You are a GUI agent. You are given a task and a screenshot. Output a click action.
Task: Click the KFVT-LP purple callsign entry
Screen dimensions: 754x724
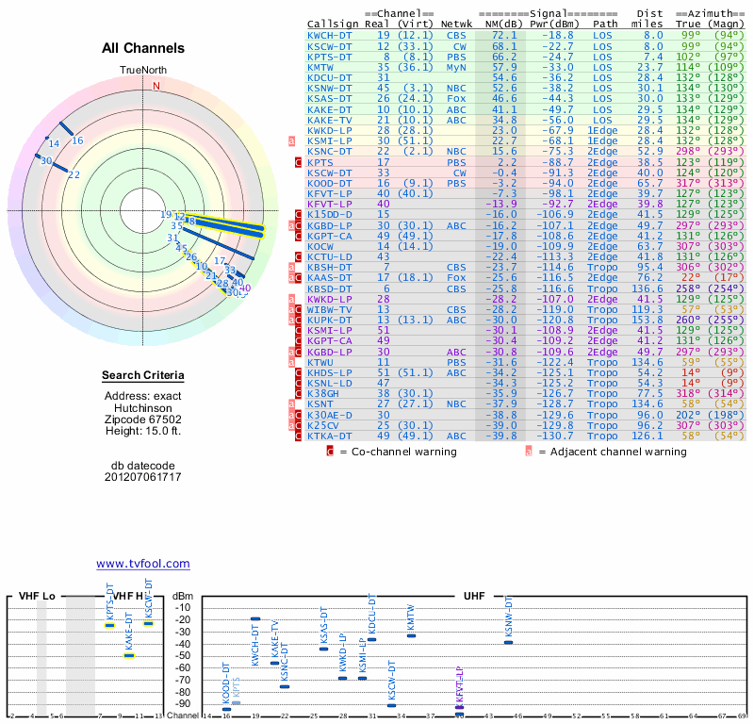pyautogui.click(x=330, y=205)
